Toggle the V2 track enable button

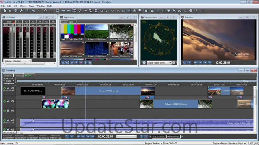[5, 101]
